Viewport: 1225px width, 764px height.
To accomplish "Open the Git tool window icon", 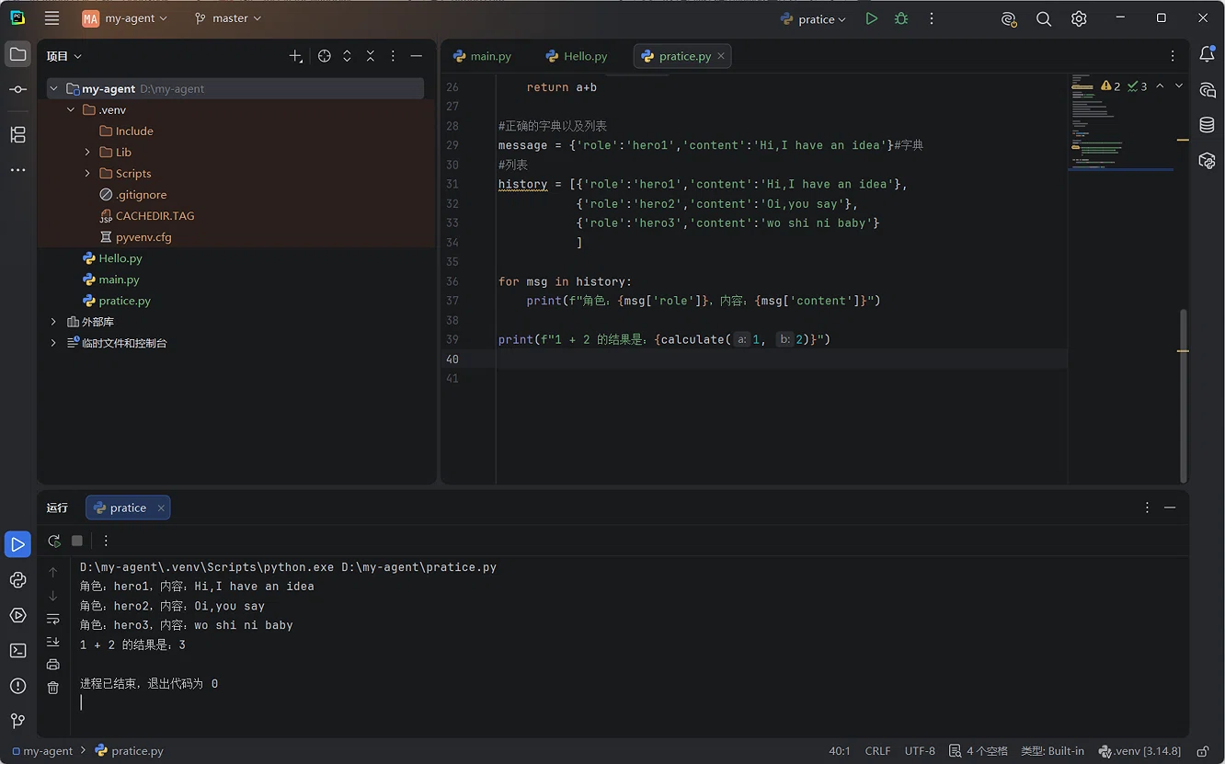I will point(17,721).
